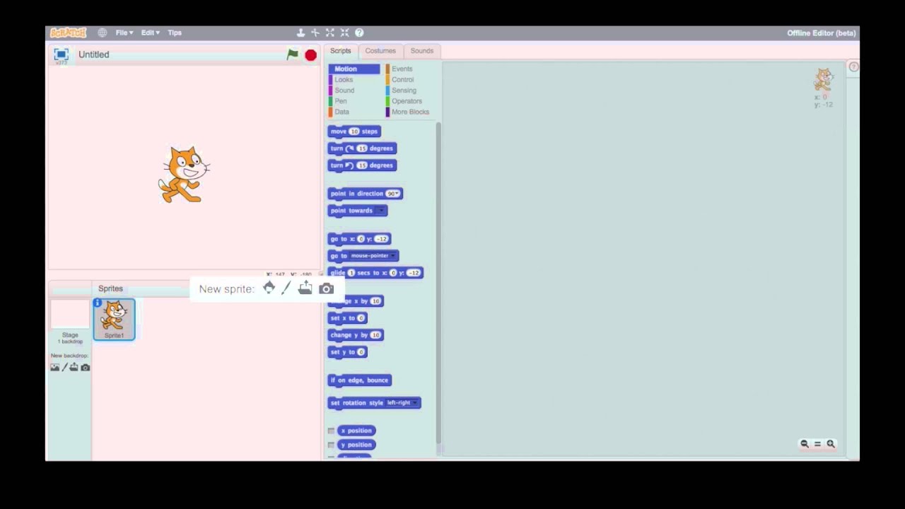Open the go to mouse-pointer dropdown
Viewport: 905px width, 509px height.
tap(373, 256)
